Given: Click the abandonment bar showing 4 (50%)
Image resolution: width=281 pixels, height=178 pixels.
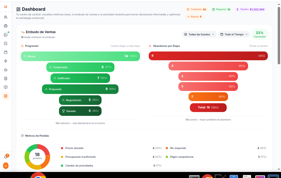Looking at the screenshot, I should tap(208, 66).
